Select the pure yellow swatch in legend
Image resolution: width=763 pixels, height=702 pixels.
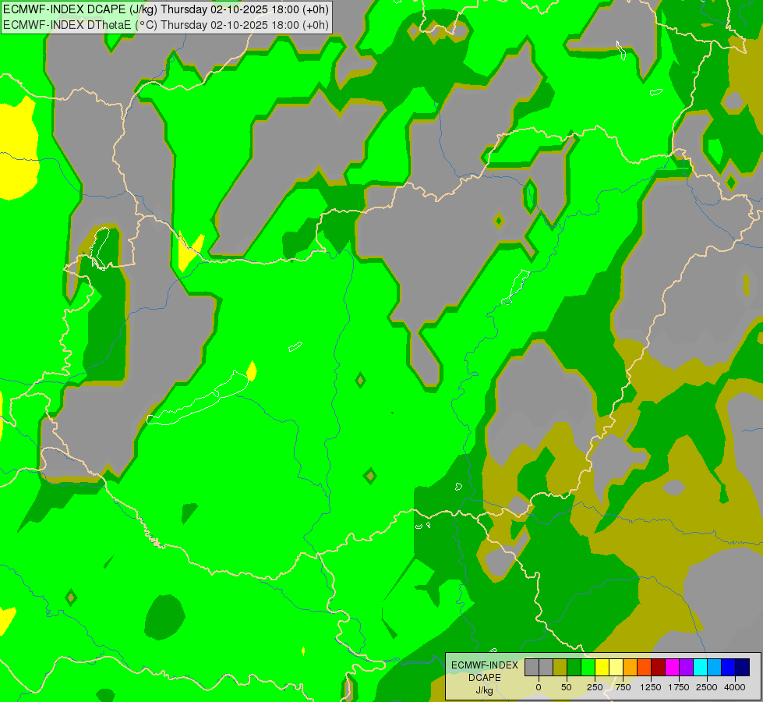click(602, 667)
